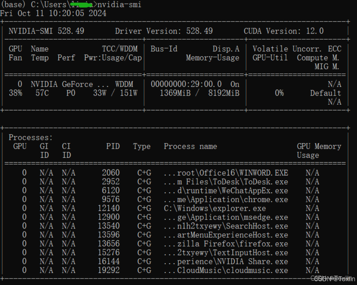The height and width of the screenshot is (285, 357).
Task: Click the WDDM mode indicator
Action: coord(124,84)
